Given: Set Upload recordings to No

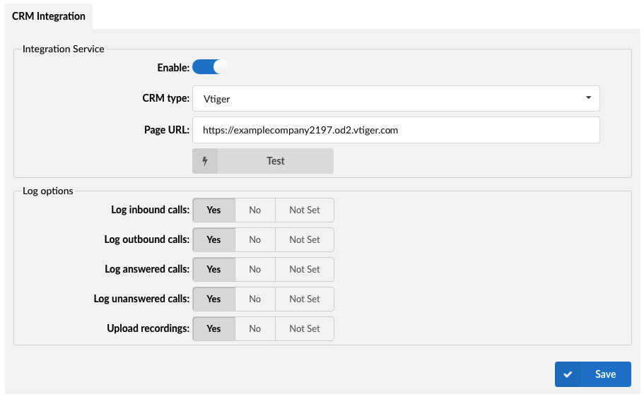Looking at the screenshot, I should click(x=255, y=328).
